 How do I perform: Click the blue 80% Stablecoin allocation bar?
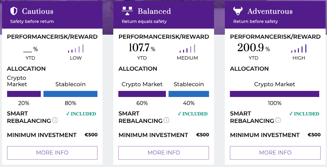coord(70,94)
